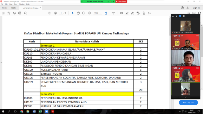The image size is (203, 114).
Task: Click the Free 7-Day Trial button
Action: point(188,103)
